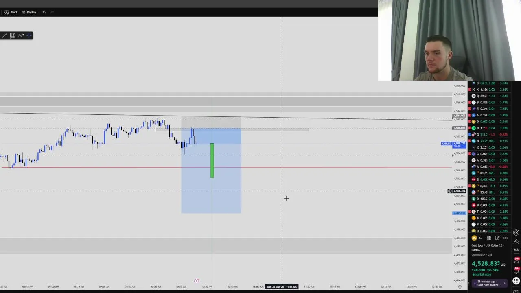This screenshot has width=521, height=293.
Task: Click the XAUUSD 4,528.725 price label
Action: 454,144
